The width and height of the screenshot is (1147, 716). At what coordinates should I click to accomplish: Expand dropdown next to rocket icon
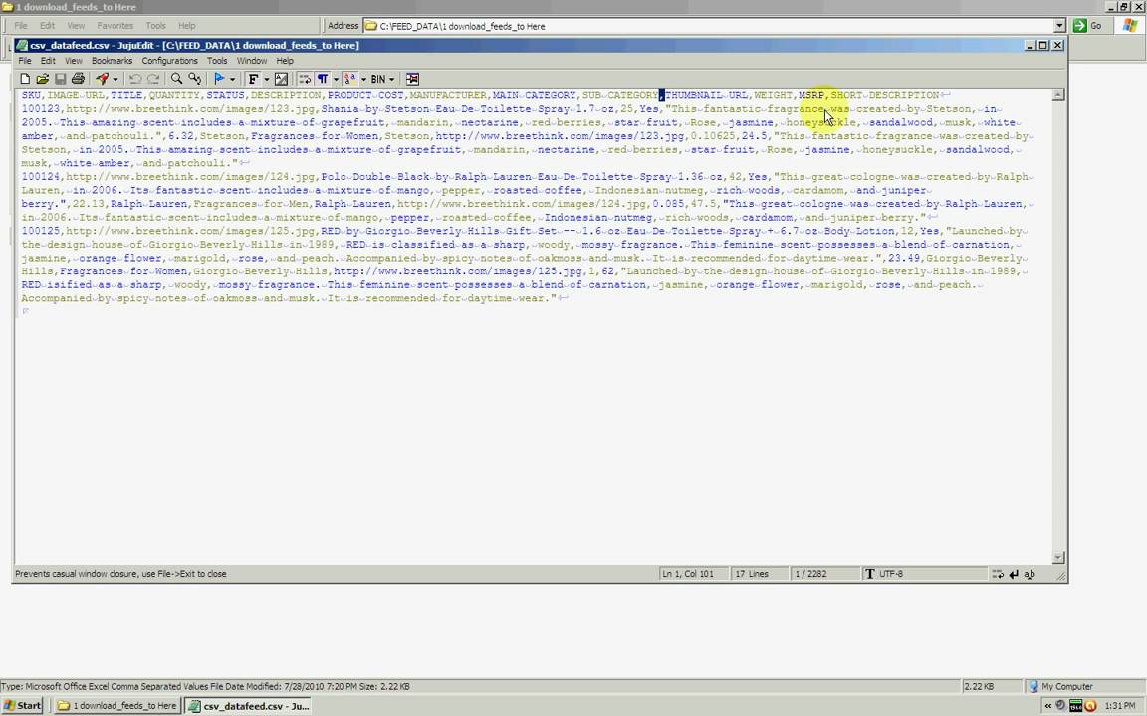pyautogui.click(x=115, y=79)
